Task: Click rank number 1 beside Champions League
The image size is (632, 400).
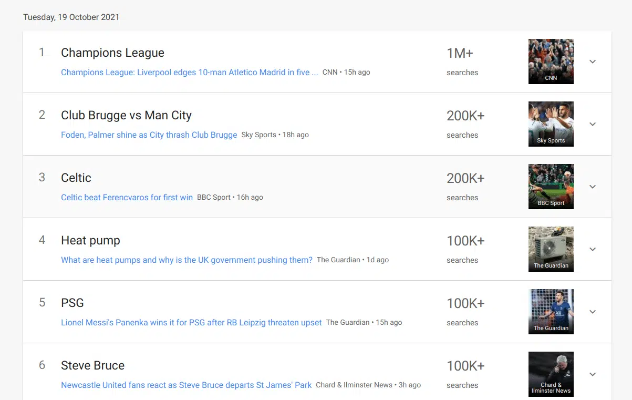Action: (x=42, y=52)
